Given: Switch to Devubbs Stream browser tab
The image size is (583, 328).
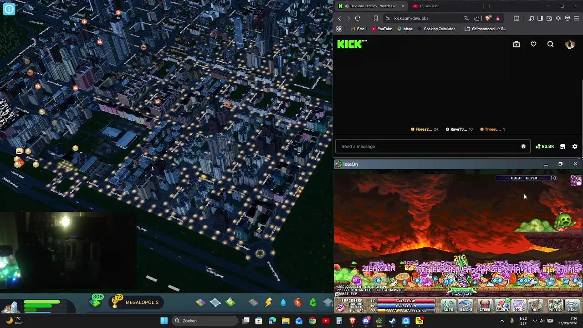Looking at the screenshot, I should coord(371,6).
